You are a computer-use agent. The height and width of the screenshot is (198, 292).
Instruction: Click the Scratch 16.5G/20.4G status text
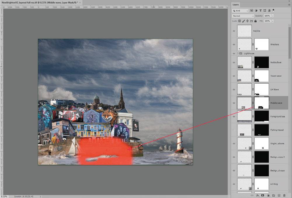[24, 196]
